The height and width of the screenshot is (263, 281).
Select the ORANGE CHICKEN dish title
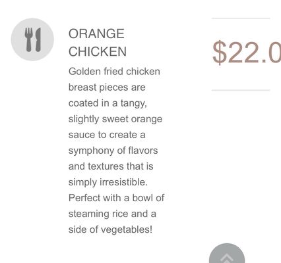tap(98, 43)
